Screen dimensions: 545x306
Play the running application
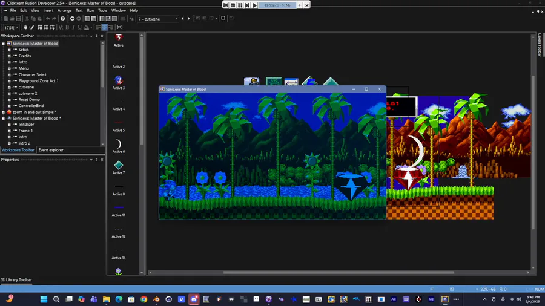click(254, 5)
